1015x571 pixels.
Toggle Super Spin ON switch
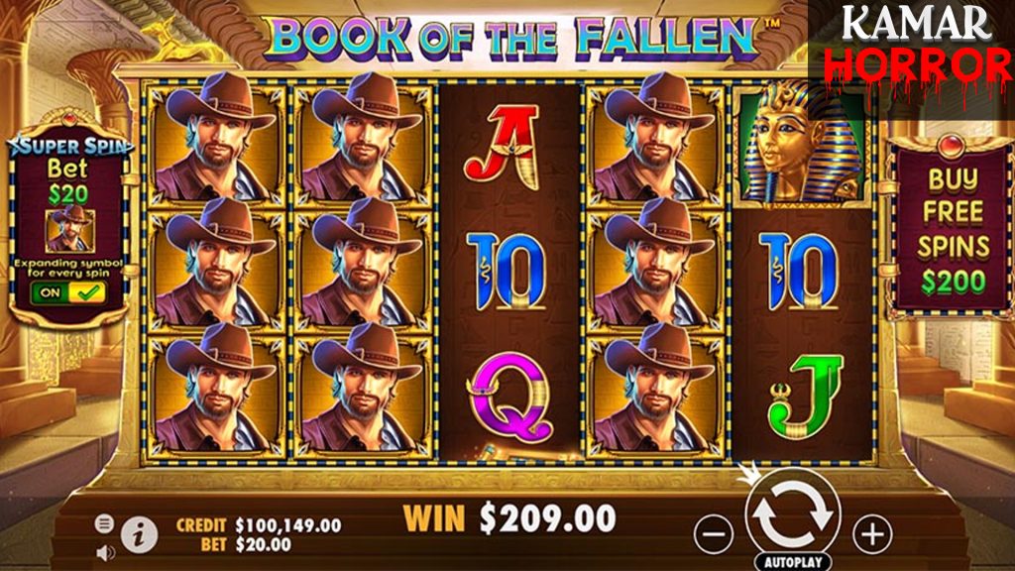(68, 292)
